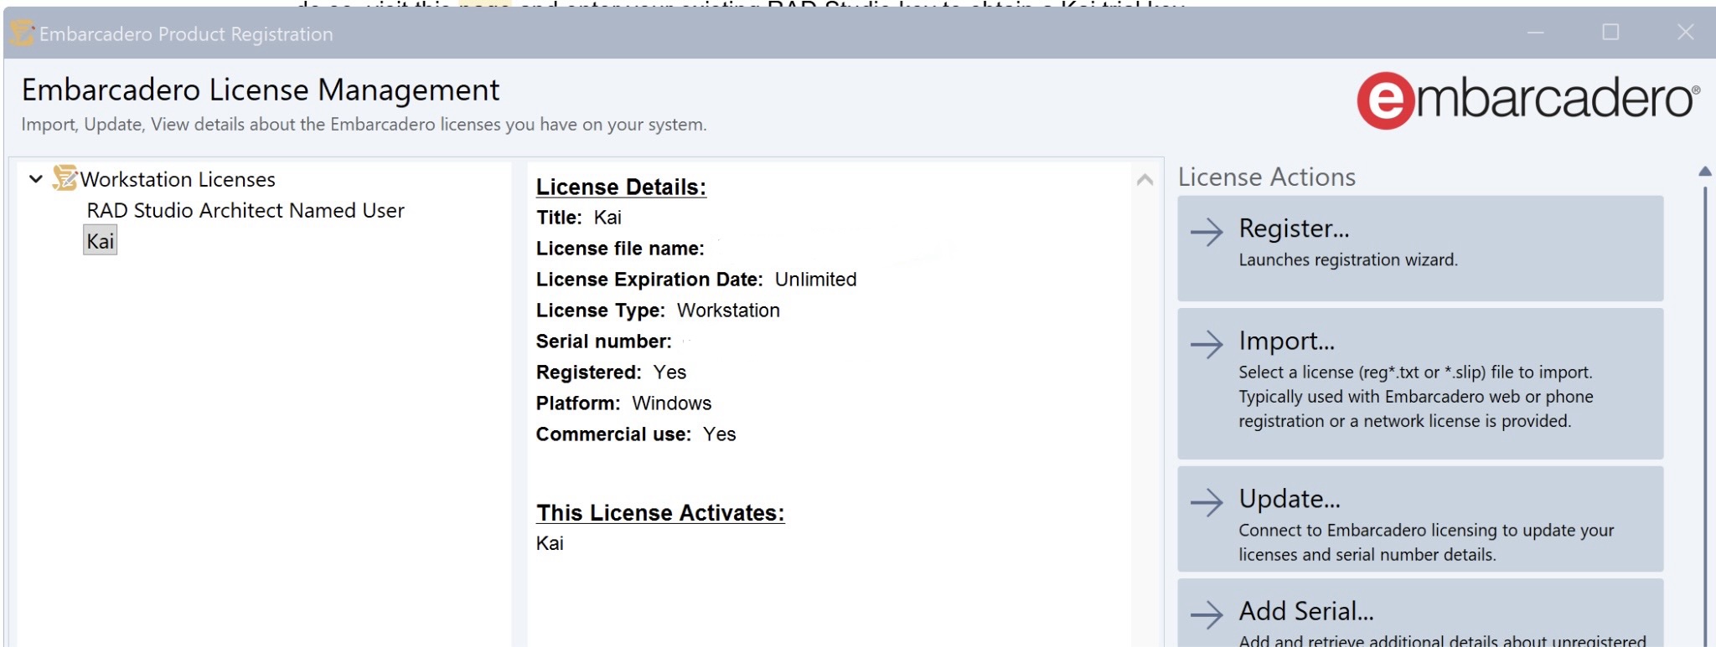Screen dimensions: 1716x647
Task: Click Kai under This License Activates
Action: 550,543
